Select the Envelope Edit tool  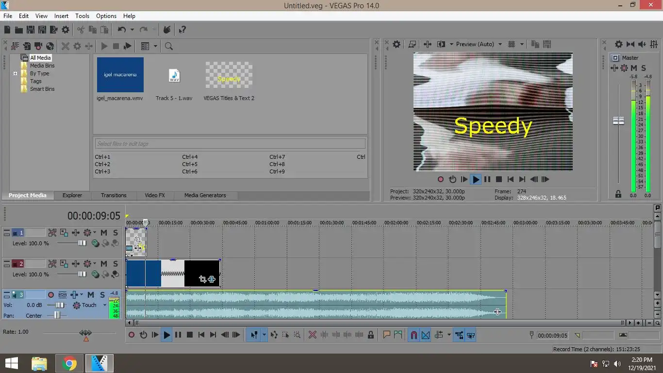coord(274,335)
